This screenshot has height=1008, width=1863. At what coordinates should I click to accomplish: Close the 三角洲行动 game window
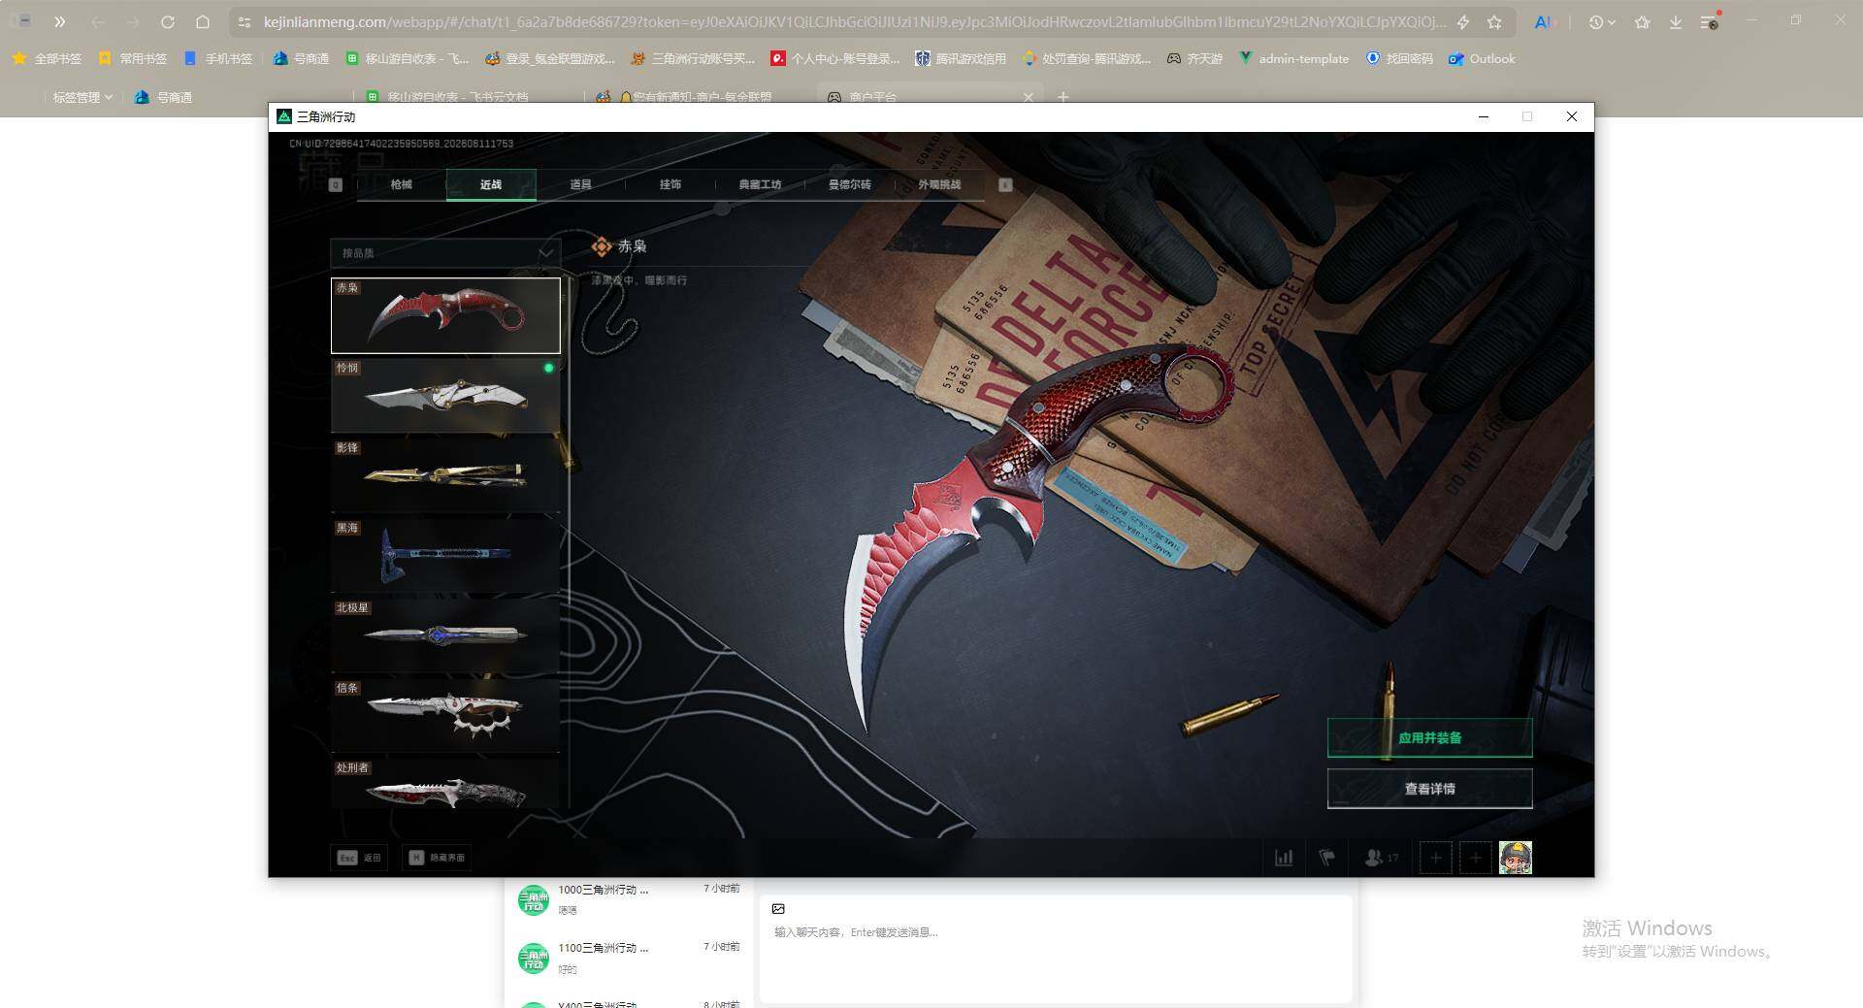coord(1572,116)
